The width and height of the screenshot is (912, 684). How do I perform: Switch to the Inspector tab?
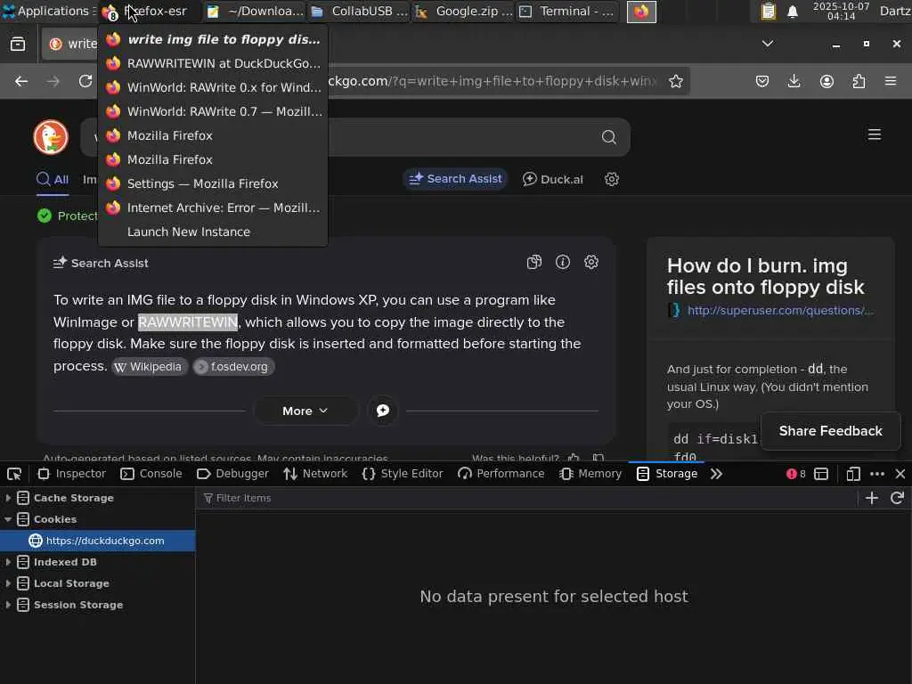click(71, 474)
